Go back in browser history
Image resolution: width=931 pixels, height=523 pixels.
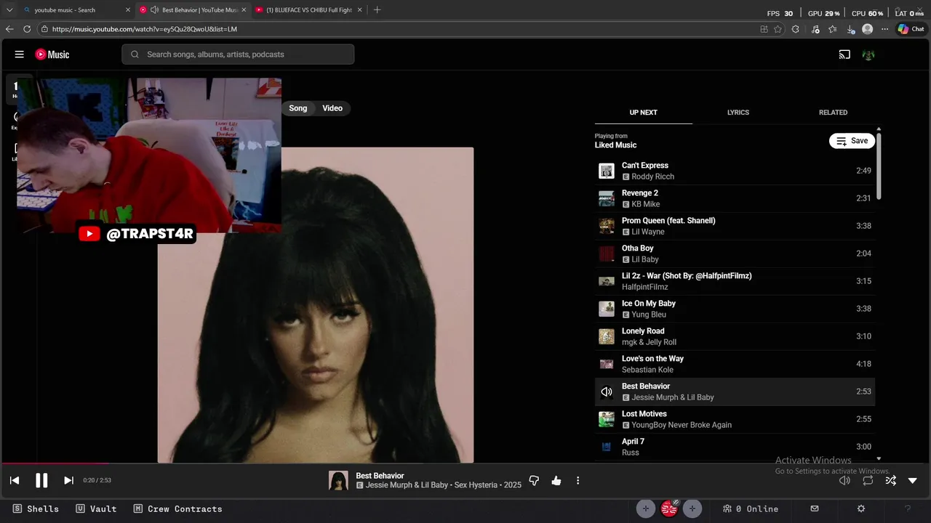pyautogui.click(x=9, y=29)
